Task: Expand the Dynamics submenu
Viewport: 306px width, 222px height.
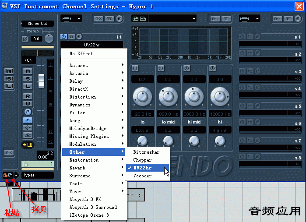Action: pyautogui.click(x=94, y=105)
